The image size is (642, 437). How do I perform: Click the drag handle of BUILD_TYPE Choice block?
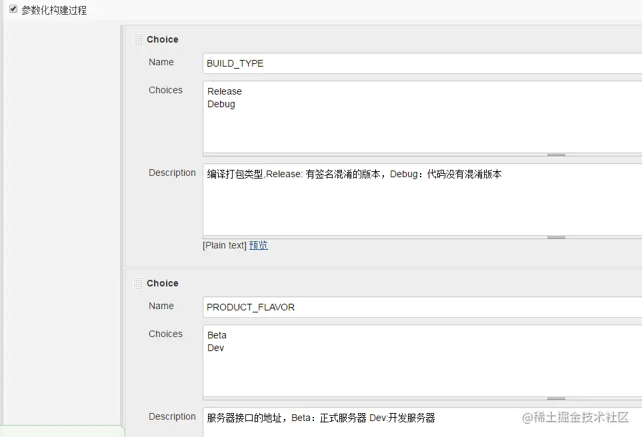point(137,40)
